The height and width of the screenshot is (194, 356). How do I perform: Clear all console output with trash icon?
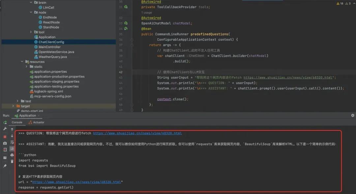pyautogui.click(x=12, y=161)
